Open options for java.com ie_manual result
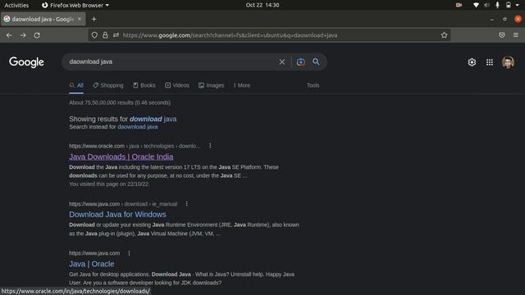This screenshot has height=295, width=525. click(x=187, y=204)
